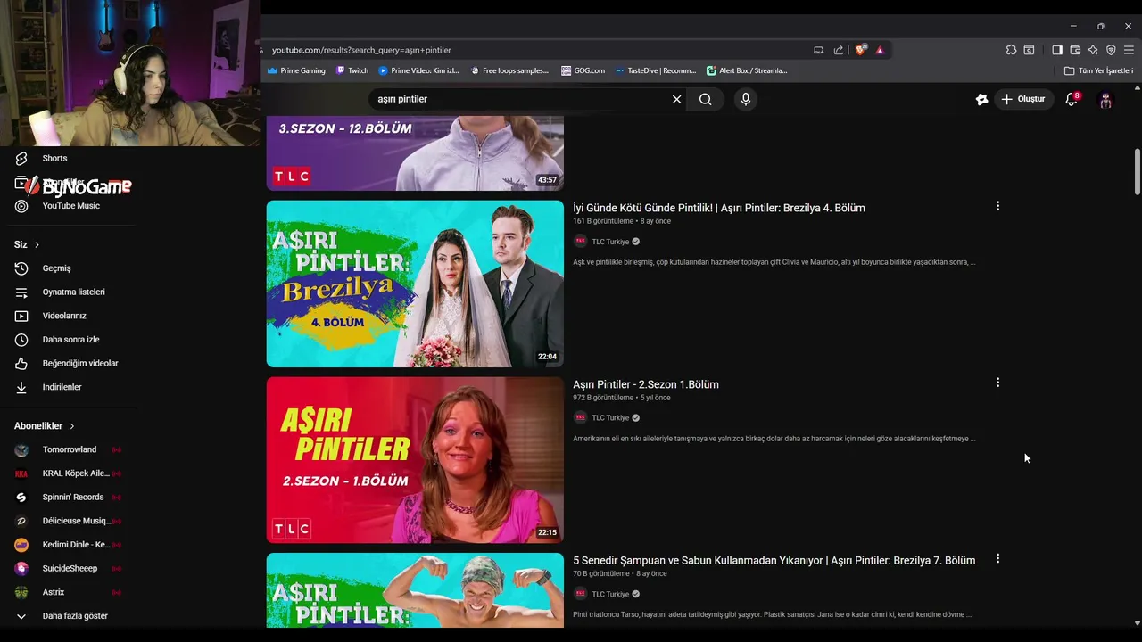
Task: Open Aşırı Pintiler - 2.Sezon 1.Bölüm title
Action: (646, 384)
